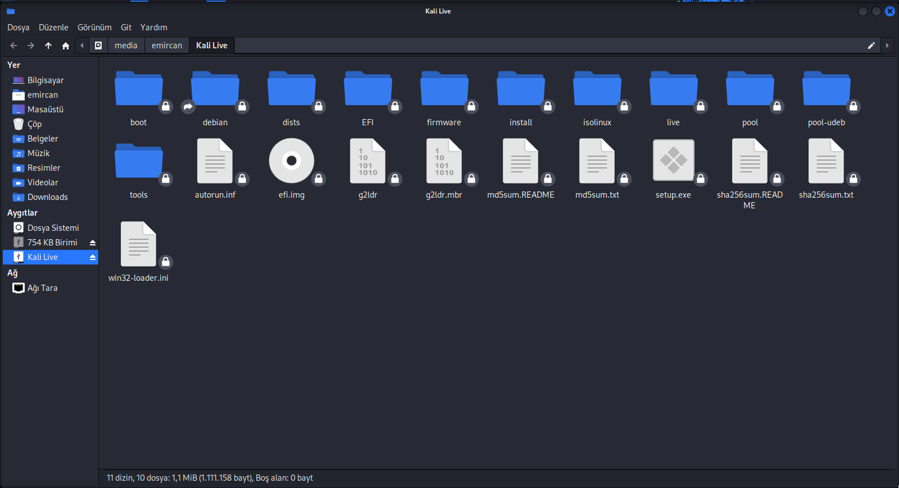This screenshot has height=488, width=899.
Task: Go back to previous folder
Action: [13, 45]
